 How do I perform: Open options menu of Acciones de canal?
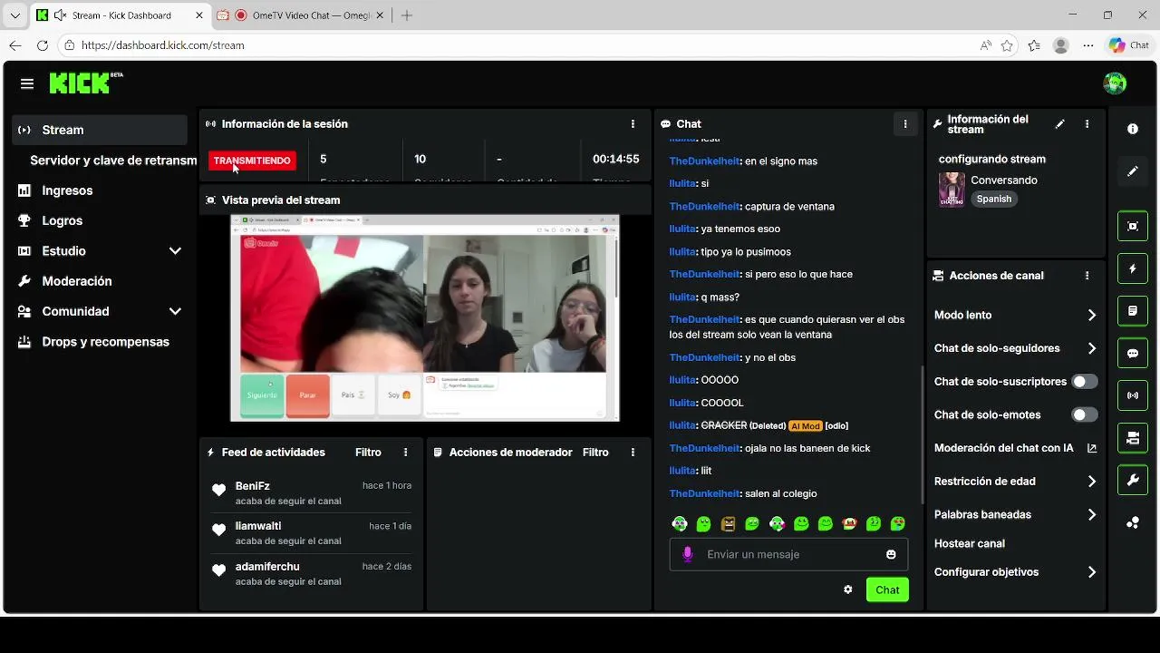(1087, 276)
